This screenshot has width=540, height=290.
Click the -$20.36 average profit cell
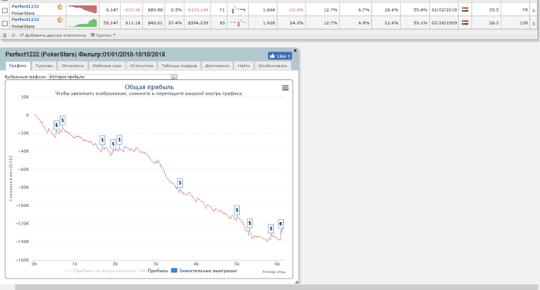tap(133, 10)
